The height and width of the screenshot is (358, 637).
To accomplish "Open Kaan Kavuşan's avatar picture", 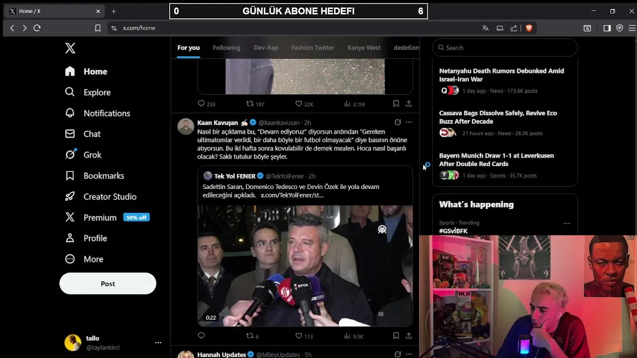I will point(186,126).
